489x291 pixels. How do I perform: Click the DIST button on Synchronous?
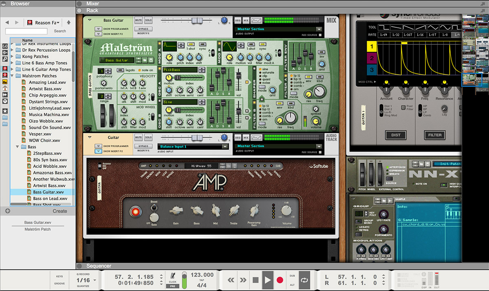pyautogui.click(x=395, y=135)
